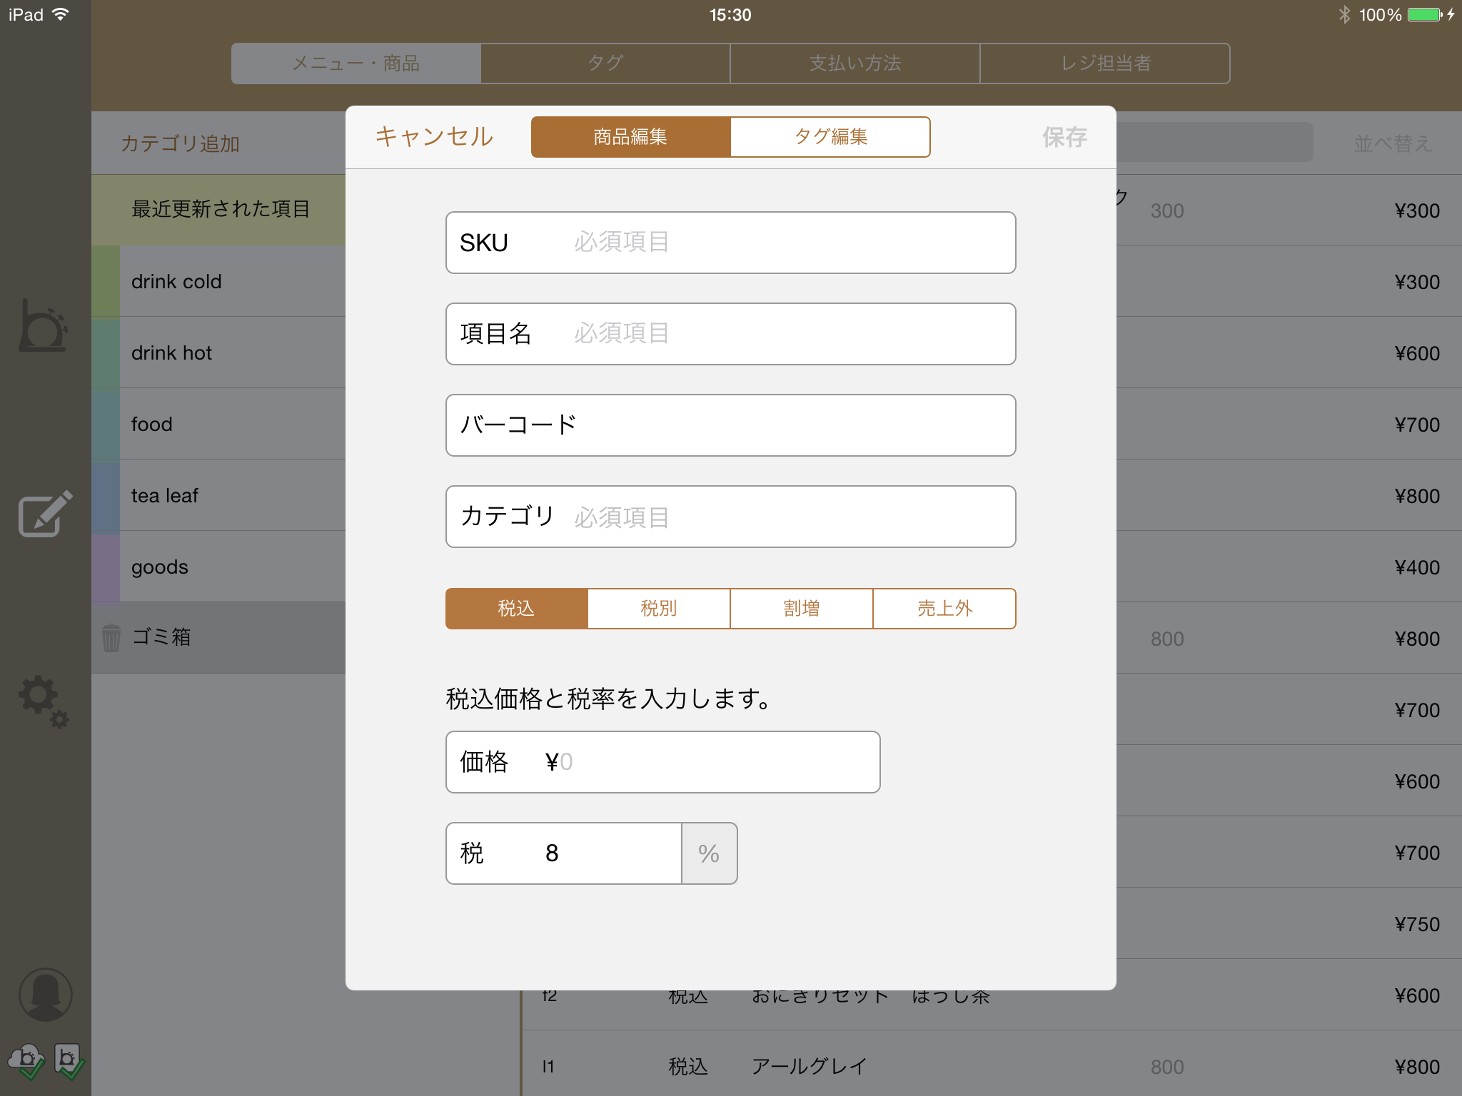This screenshot has height=1096, width=1462.
Task: Select the drink cold category
Action: pyautogui.click(x=218, y=281)
